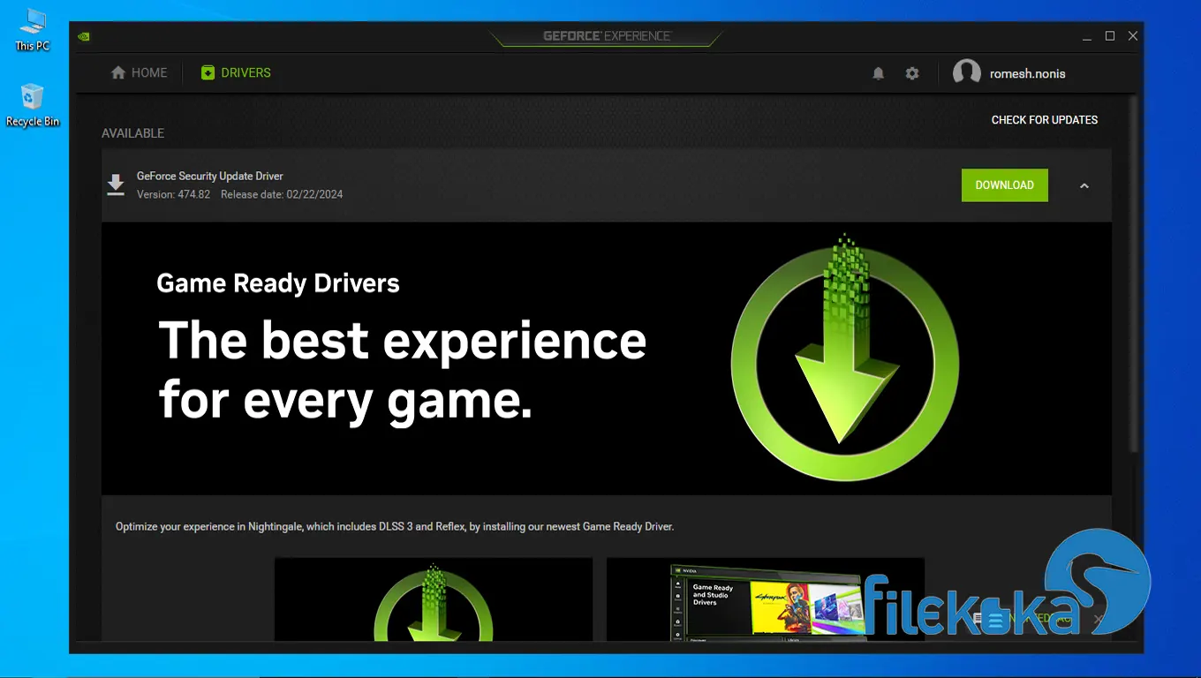Image resolution: width=1201 pixels, height=678 pixels.
Task: Collapse the driver details chevron
Action: (x=1084, y=185)
